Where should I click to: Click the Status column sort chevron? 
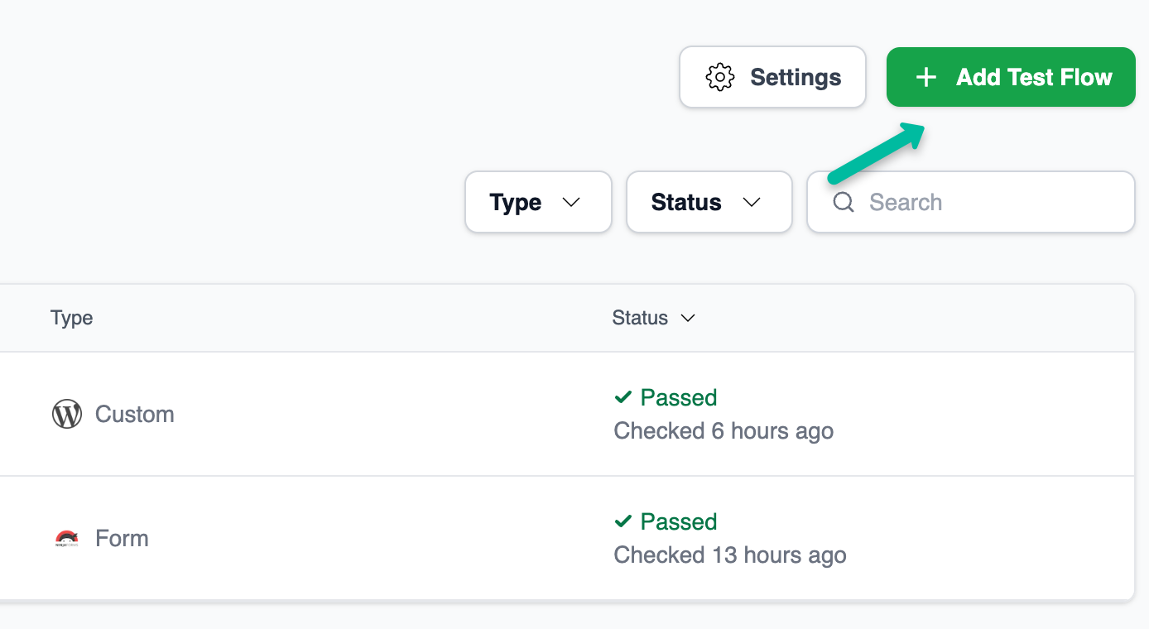click(688, 318)
